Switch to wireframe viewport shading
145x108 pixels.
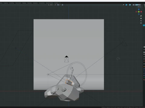(x=135, y=5)
